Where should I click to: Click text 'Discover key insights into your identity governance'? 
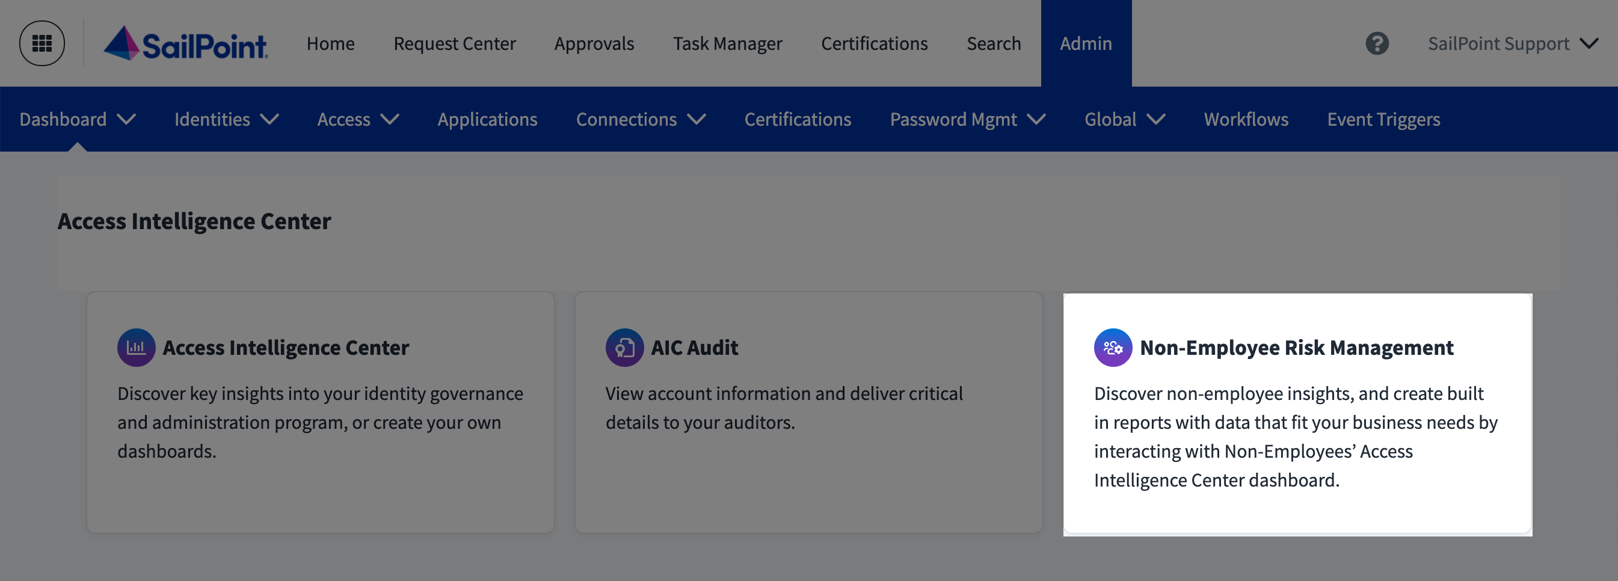tap(321, 393)
